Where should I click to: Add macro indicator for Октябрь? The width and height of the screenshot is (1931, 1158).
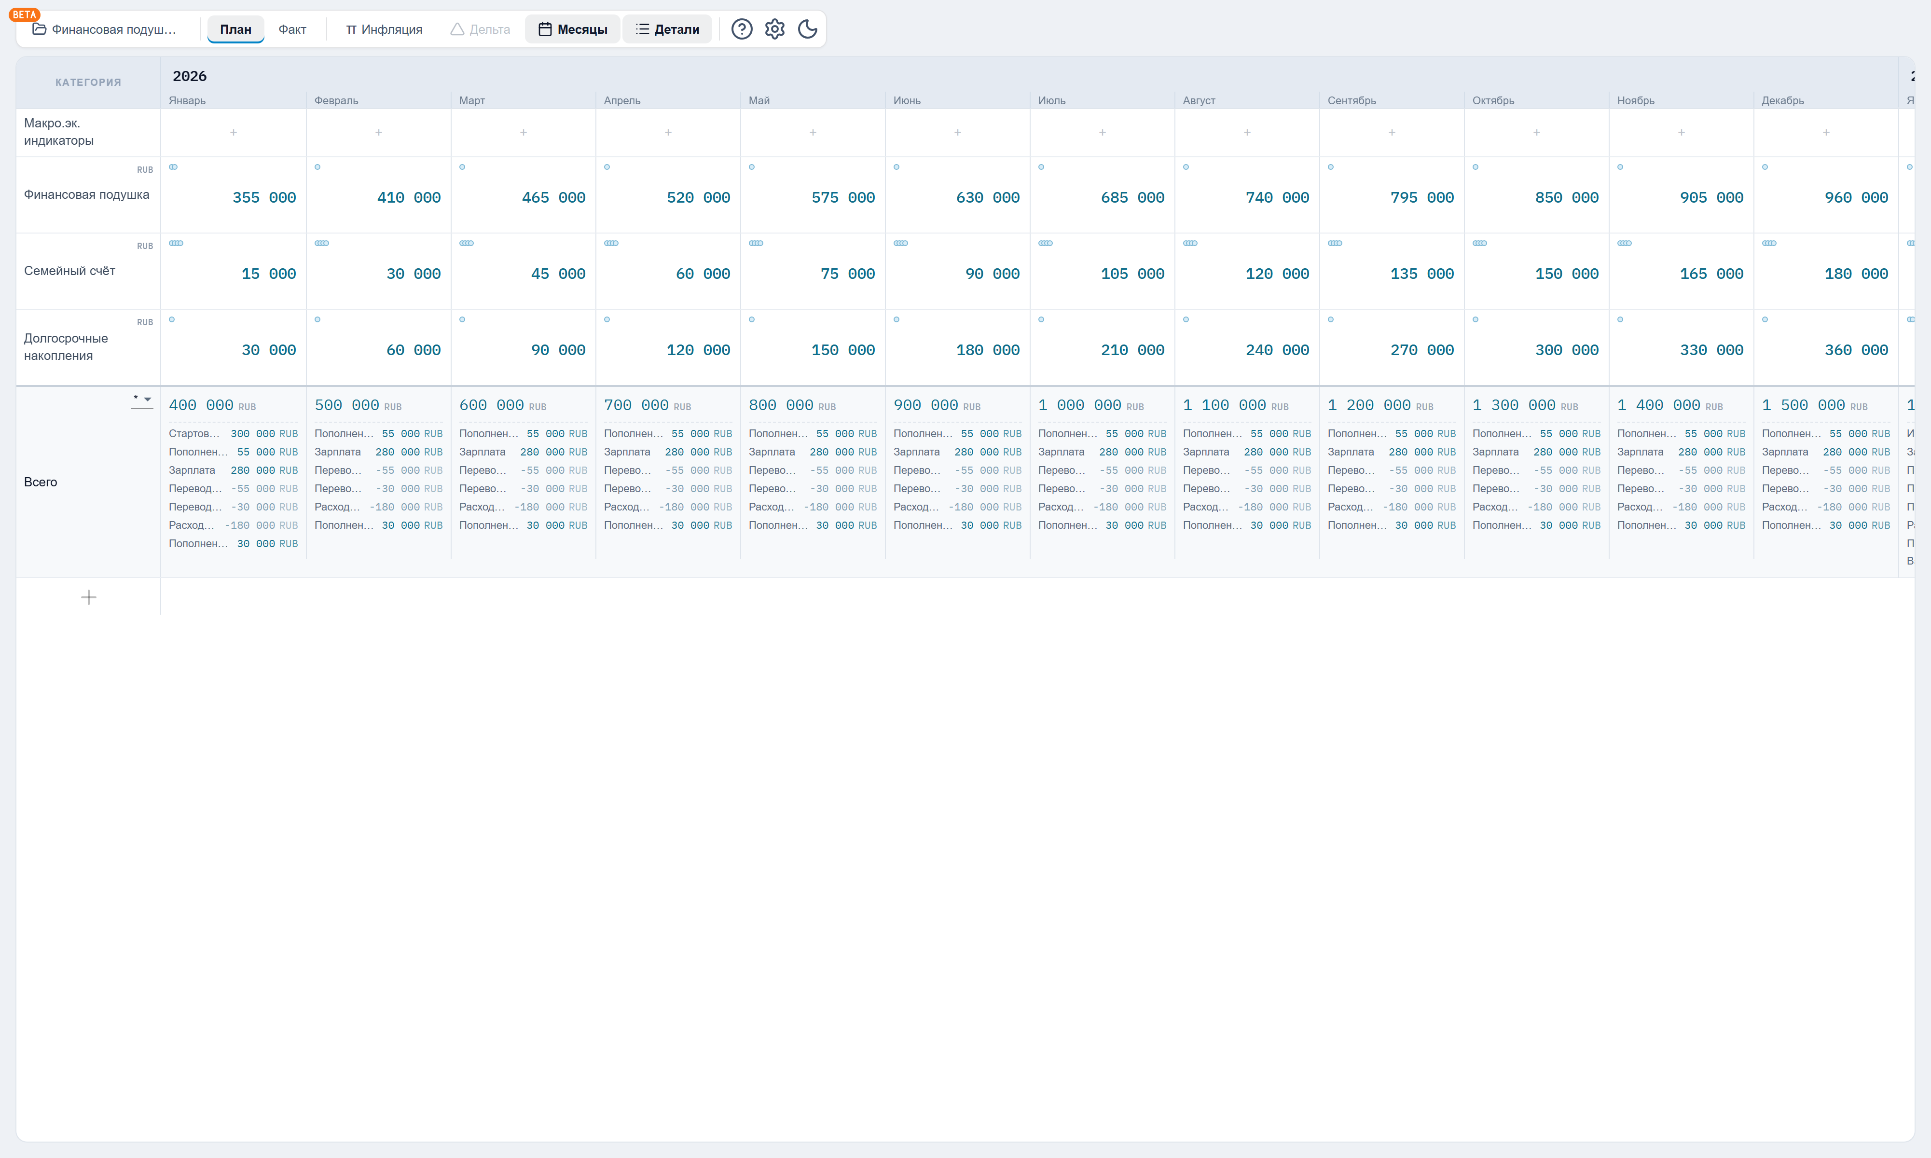point(1536,133)
